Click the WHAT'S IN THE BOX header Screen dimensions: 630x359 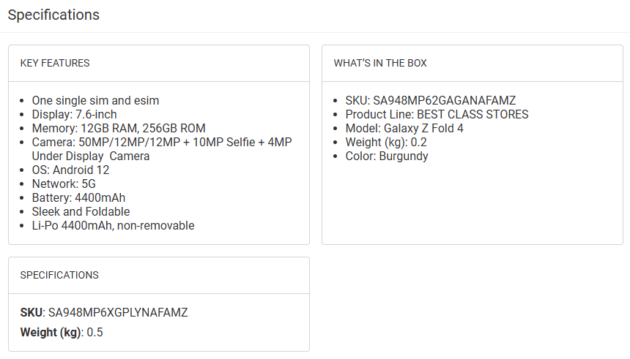click(x=380, y=63)
